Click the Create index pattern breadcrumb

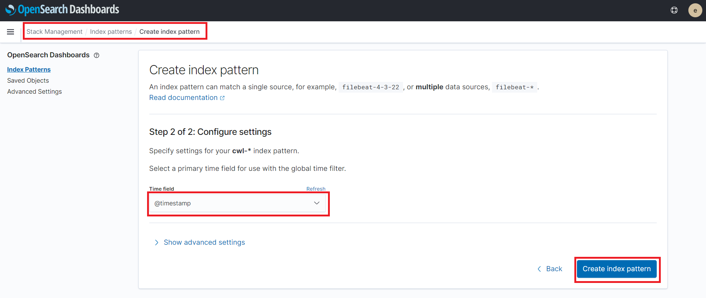click(x=170, y=32)
